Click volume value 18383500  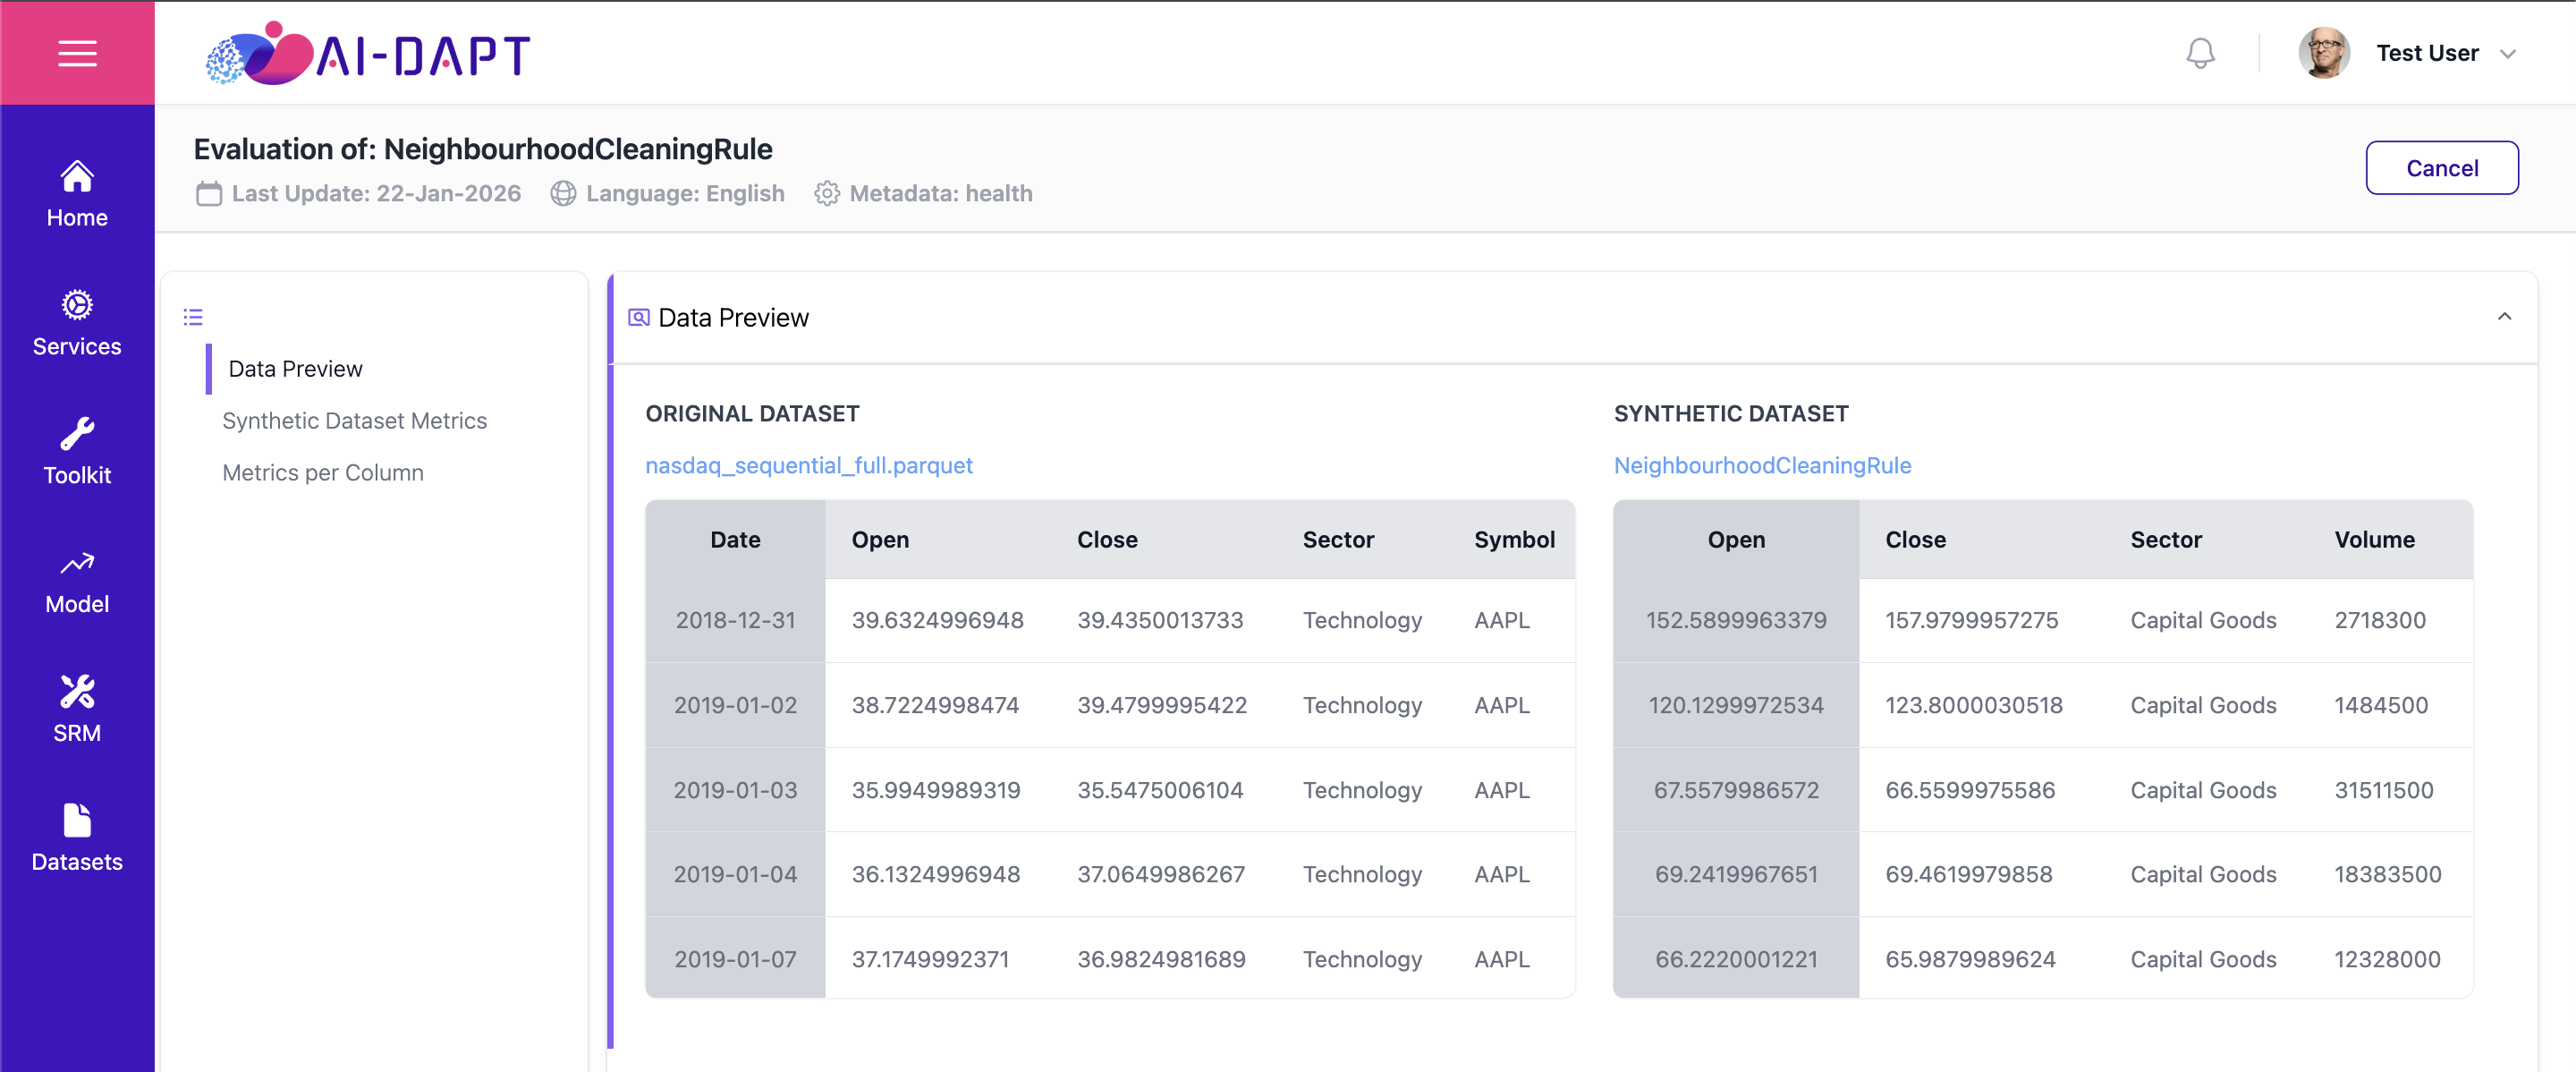coord(2387,874)
